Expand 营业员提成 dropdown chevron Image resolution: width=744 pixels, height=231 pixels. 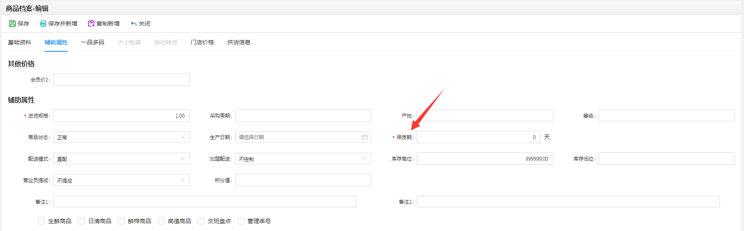(x=183, y=180)
